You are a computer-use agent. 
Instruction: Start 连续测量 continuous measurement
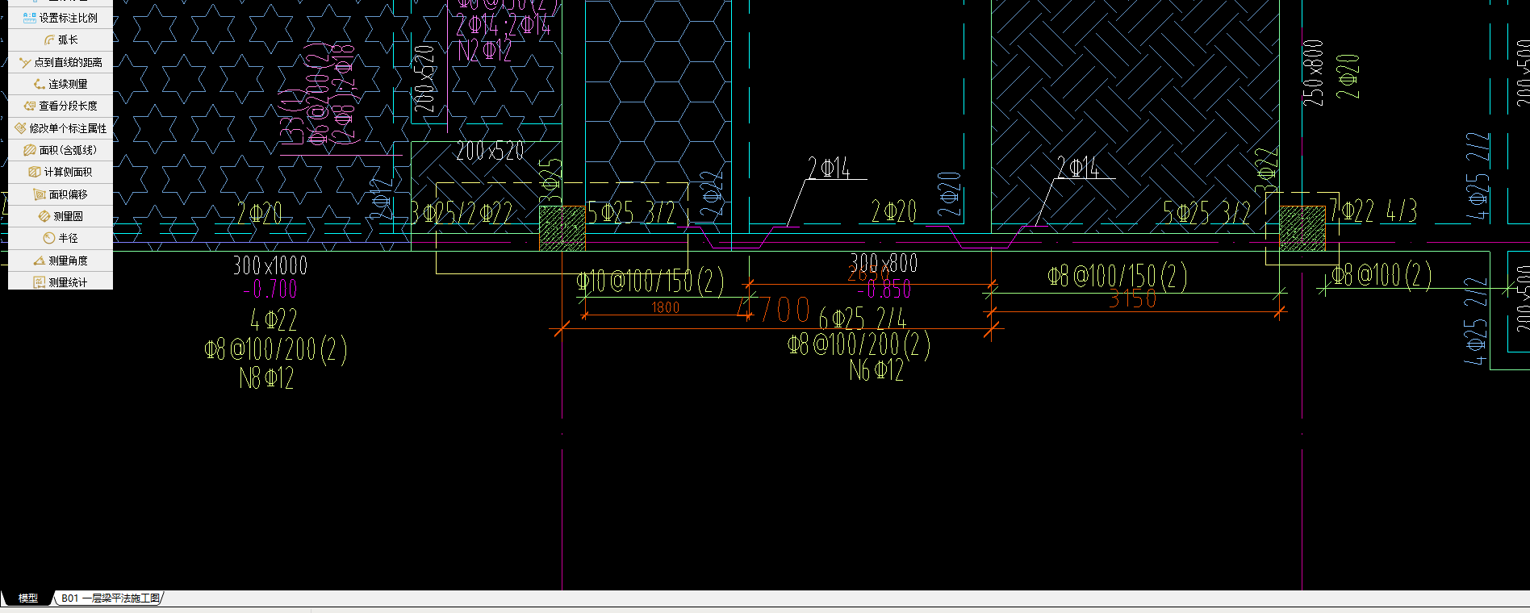(61, 84)
